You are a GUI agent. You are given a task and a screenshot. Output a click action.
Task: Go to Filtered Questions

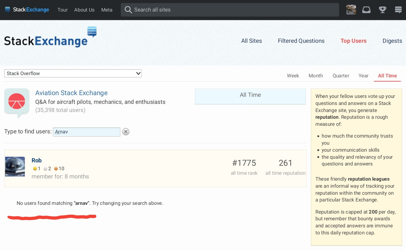point(301,41)
